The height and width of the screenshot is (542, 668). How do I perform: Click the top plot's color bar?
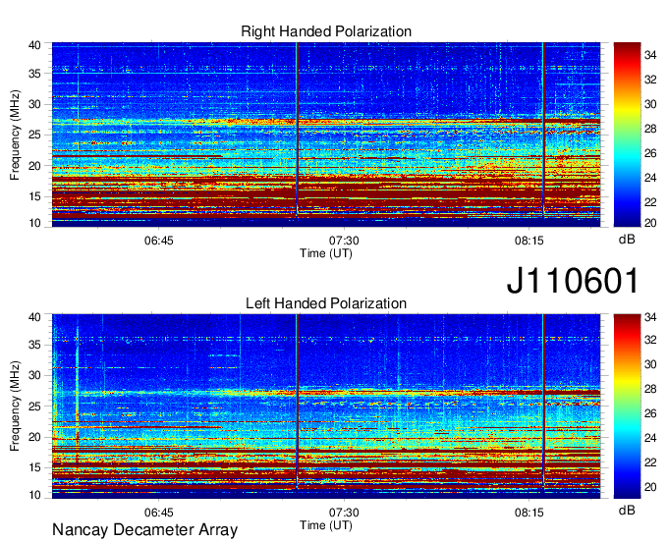click(627, 135)
